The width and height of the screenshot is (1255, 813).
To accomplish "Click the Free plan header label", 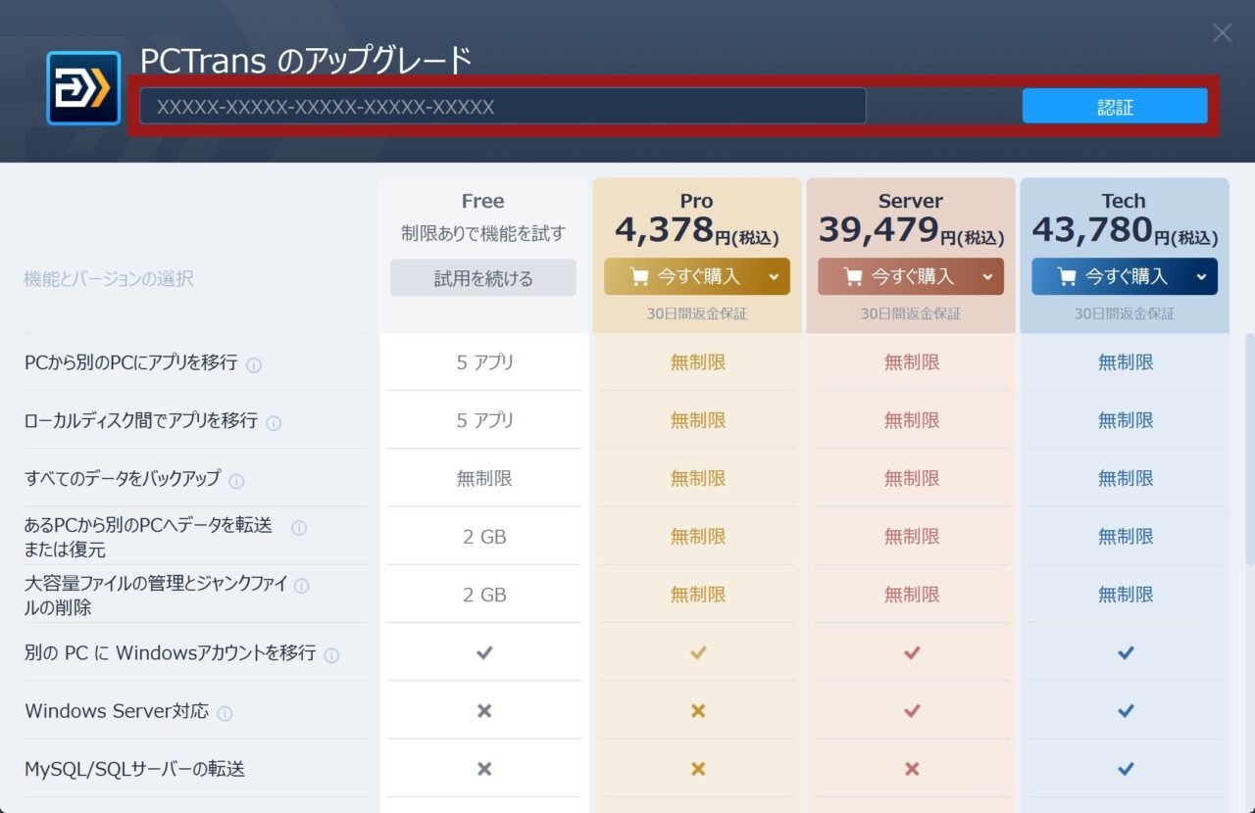I will [x=483, y=201].
